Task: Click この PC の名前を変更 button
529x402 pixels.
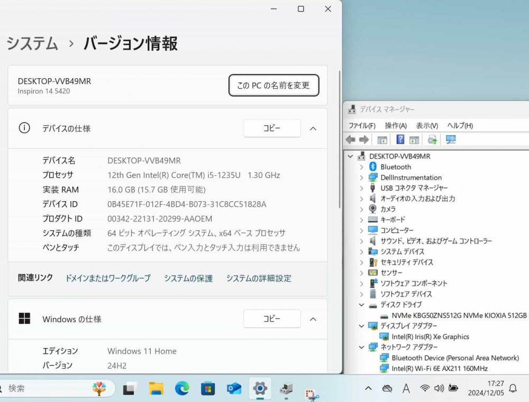Action: click(273, 85)
